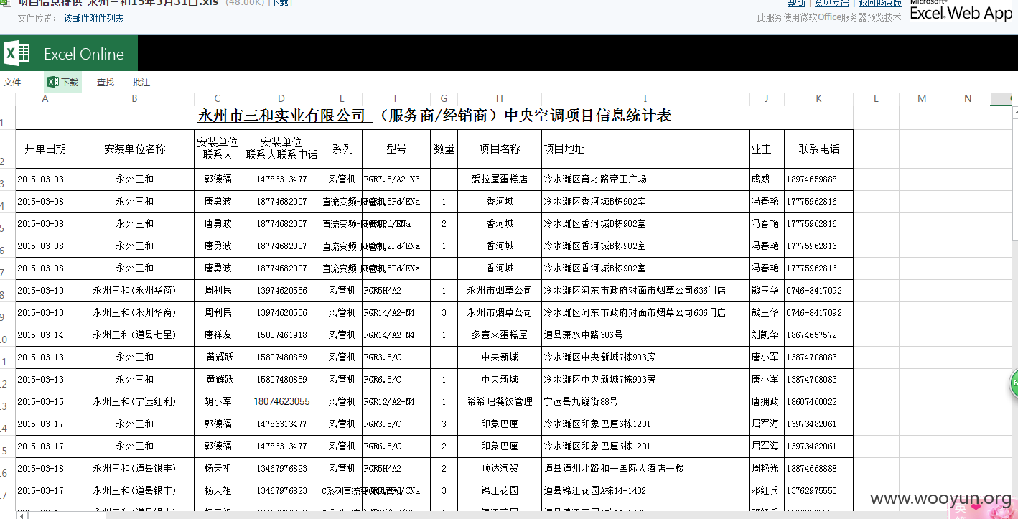This screenshot has width=1018, height=519.
Task: Click the address cell 道县潇水中路306号
Action: pyautogui.click(x=645, y=335)
